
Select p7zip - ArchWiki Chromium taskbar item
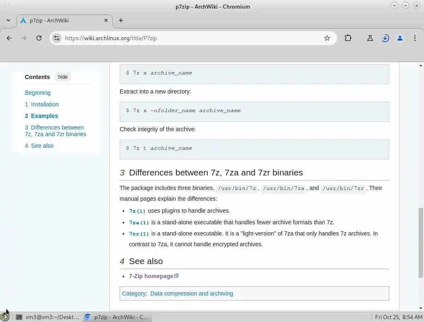pos(117,317)
